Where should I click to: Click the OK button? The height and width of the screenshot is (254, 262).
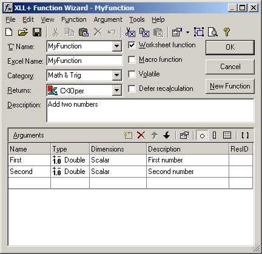pyautogui.click(x=230, y=47)
